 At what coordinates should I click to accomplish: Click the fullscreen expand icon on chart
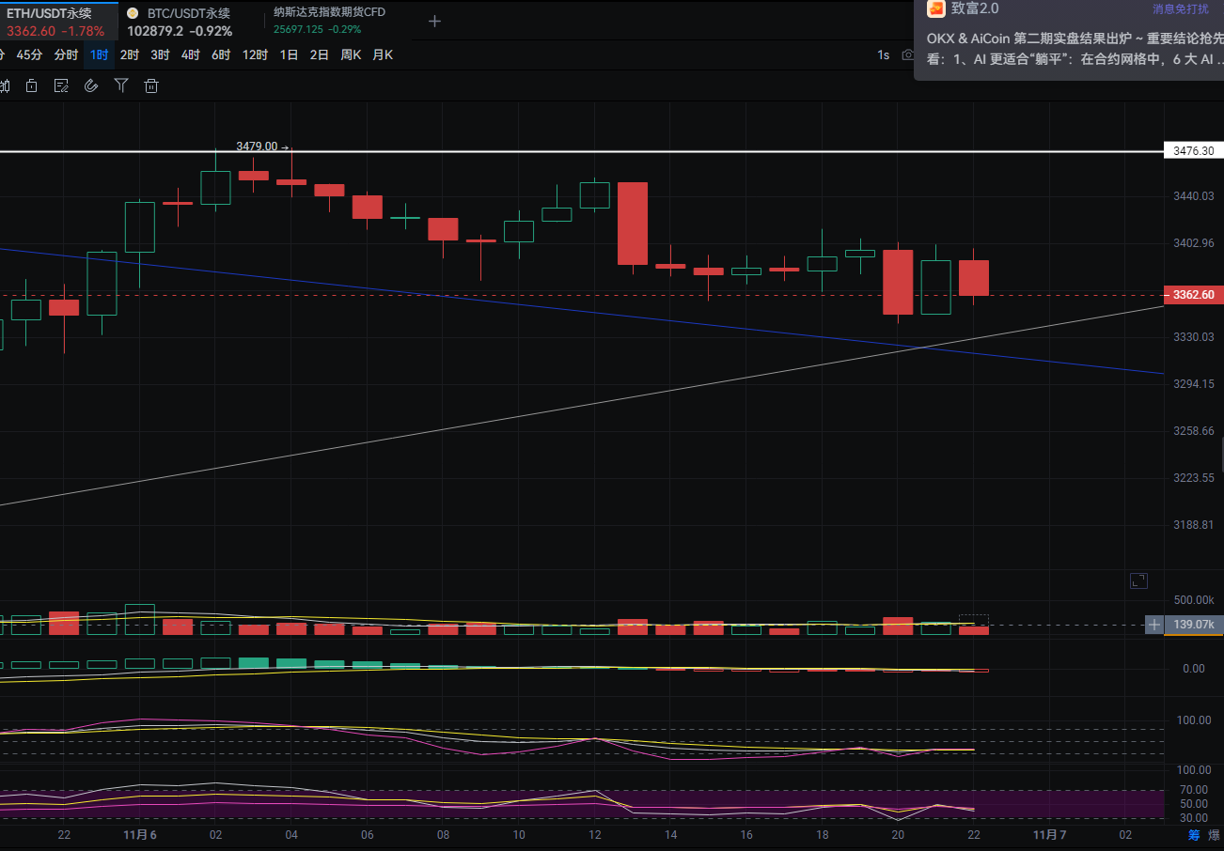click(x=1138, y=581)
